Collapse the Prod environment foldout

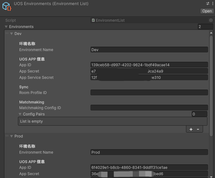click(x=11, y=136)
